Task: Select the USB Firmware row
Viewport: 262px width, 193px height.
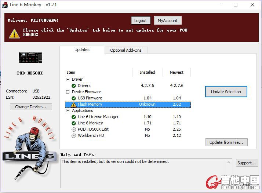Action: point(128,98)
